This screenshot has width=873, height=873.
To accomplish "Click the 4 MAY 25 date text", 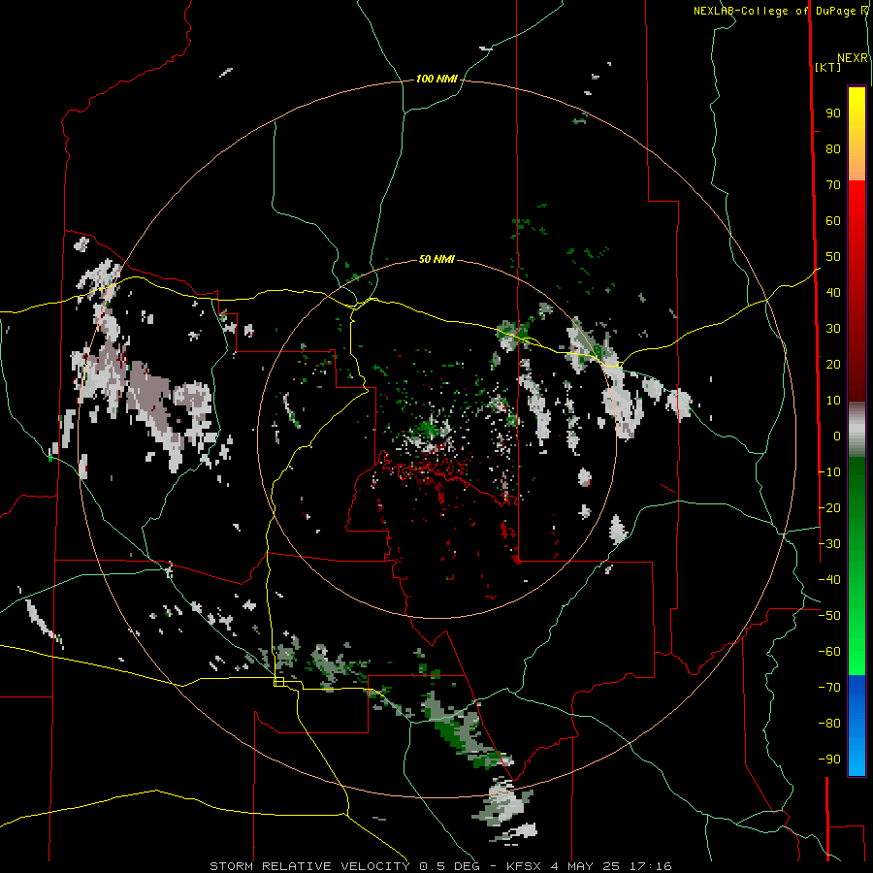I will point(586,866).
